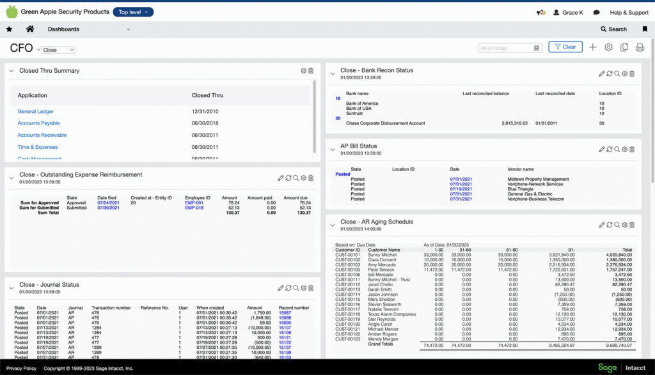Edit the Outstanding Expense Reimbursement component
Viewport: 655px width, 375px height.
pyautogui.click(x=281, y=178)
